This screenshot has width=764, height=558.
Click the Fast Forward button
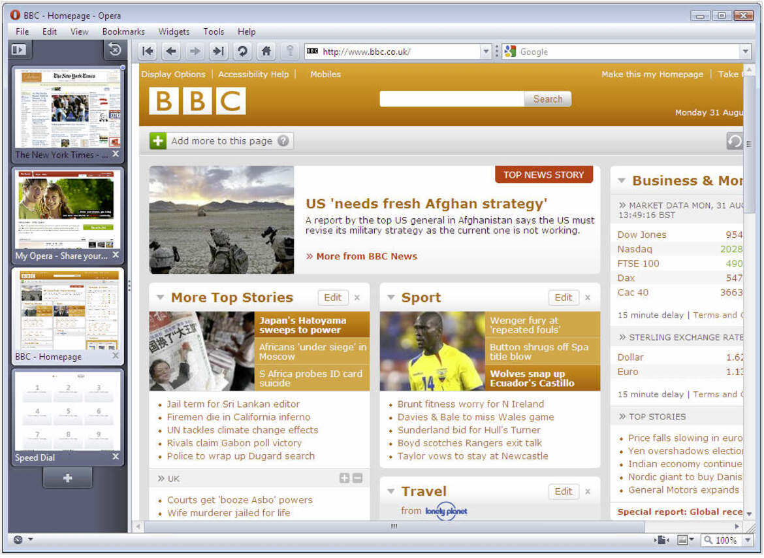pyautogui.click(x=218, y=51)
